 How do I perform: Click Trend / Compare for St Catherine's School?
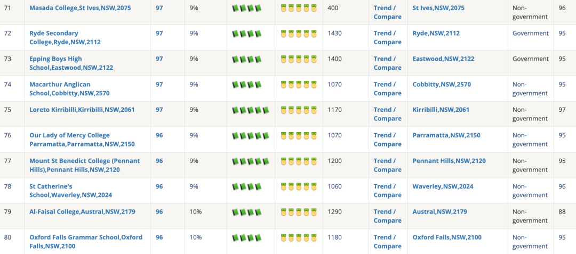tap(388, 191)
